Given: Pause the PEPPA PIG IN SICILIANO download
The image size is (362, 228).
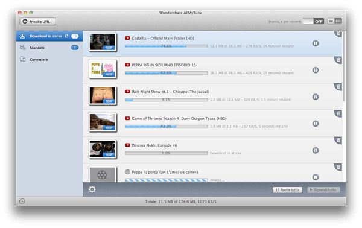Looking at the screenshot, I should pyautogui.click(x=316, y=70).
